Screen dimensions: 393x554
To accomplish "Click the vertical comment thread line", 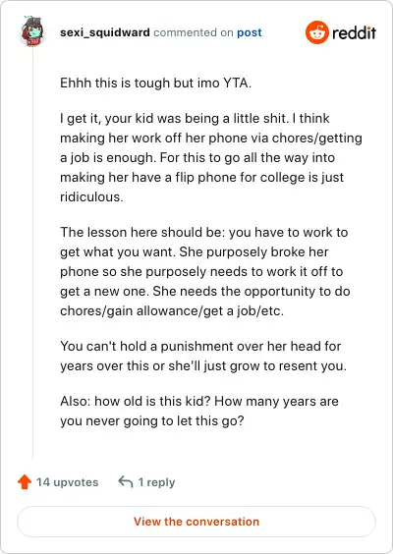I will pos(32,252).
